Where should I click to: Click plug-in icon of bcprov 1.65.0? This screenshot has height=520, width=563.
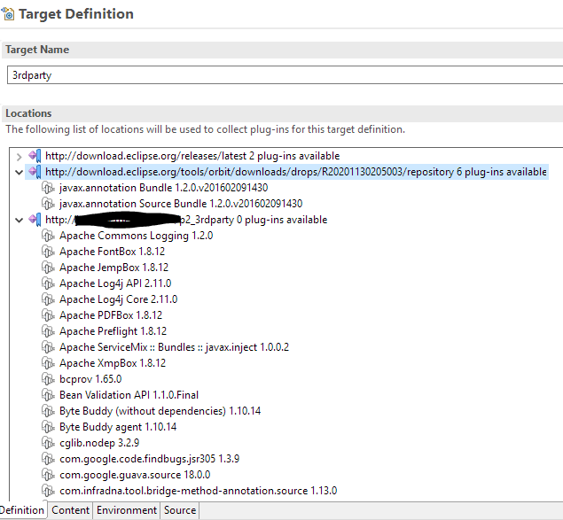[48, 379]
